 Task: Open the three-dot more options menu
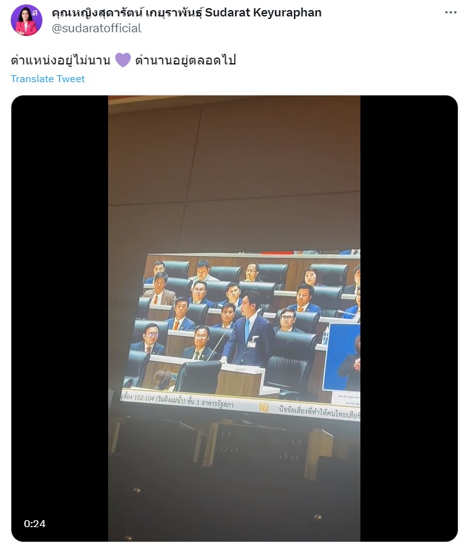[451, 13]
